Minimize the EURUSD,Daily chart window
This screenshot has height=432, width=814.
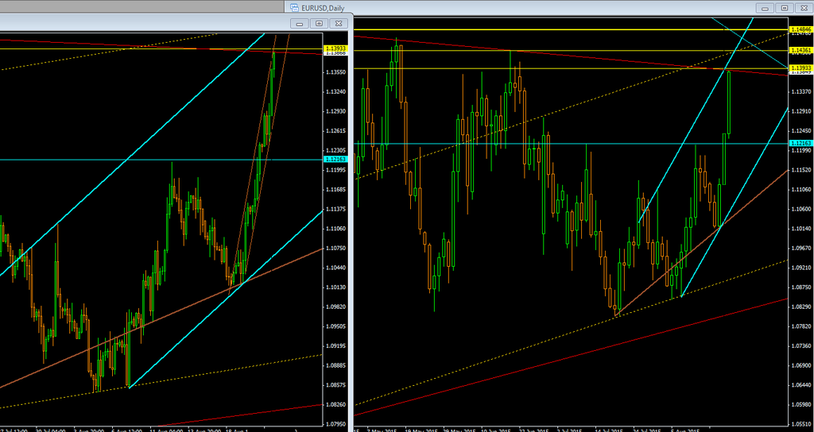765,8
